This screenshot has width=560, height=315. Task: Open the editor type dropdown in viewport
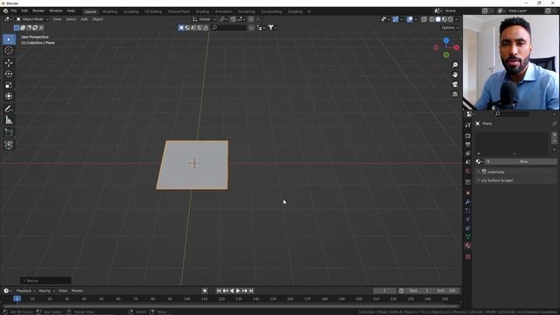[8, 19]
